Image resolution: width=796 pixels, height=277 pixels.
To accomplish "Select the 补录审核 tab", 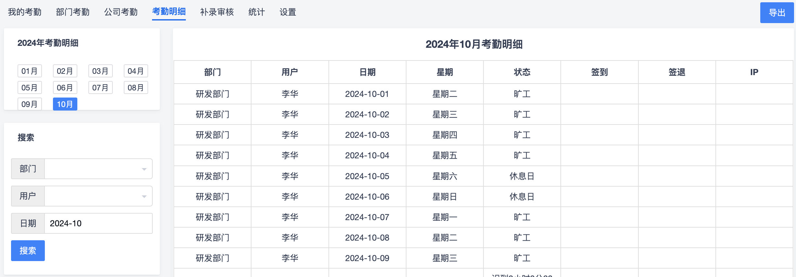I will point(217,12).
